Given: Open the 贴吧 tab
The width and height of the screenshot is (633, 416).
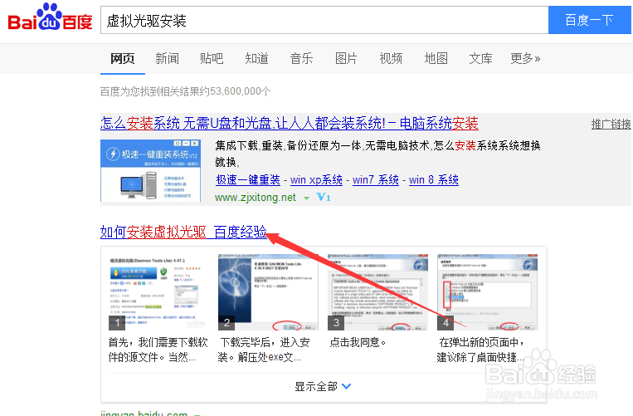Looking at the screenshot, I should click(212, 59).
